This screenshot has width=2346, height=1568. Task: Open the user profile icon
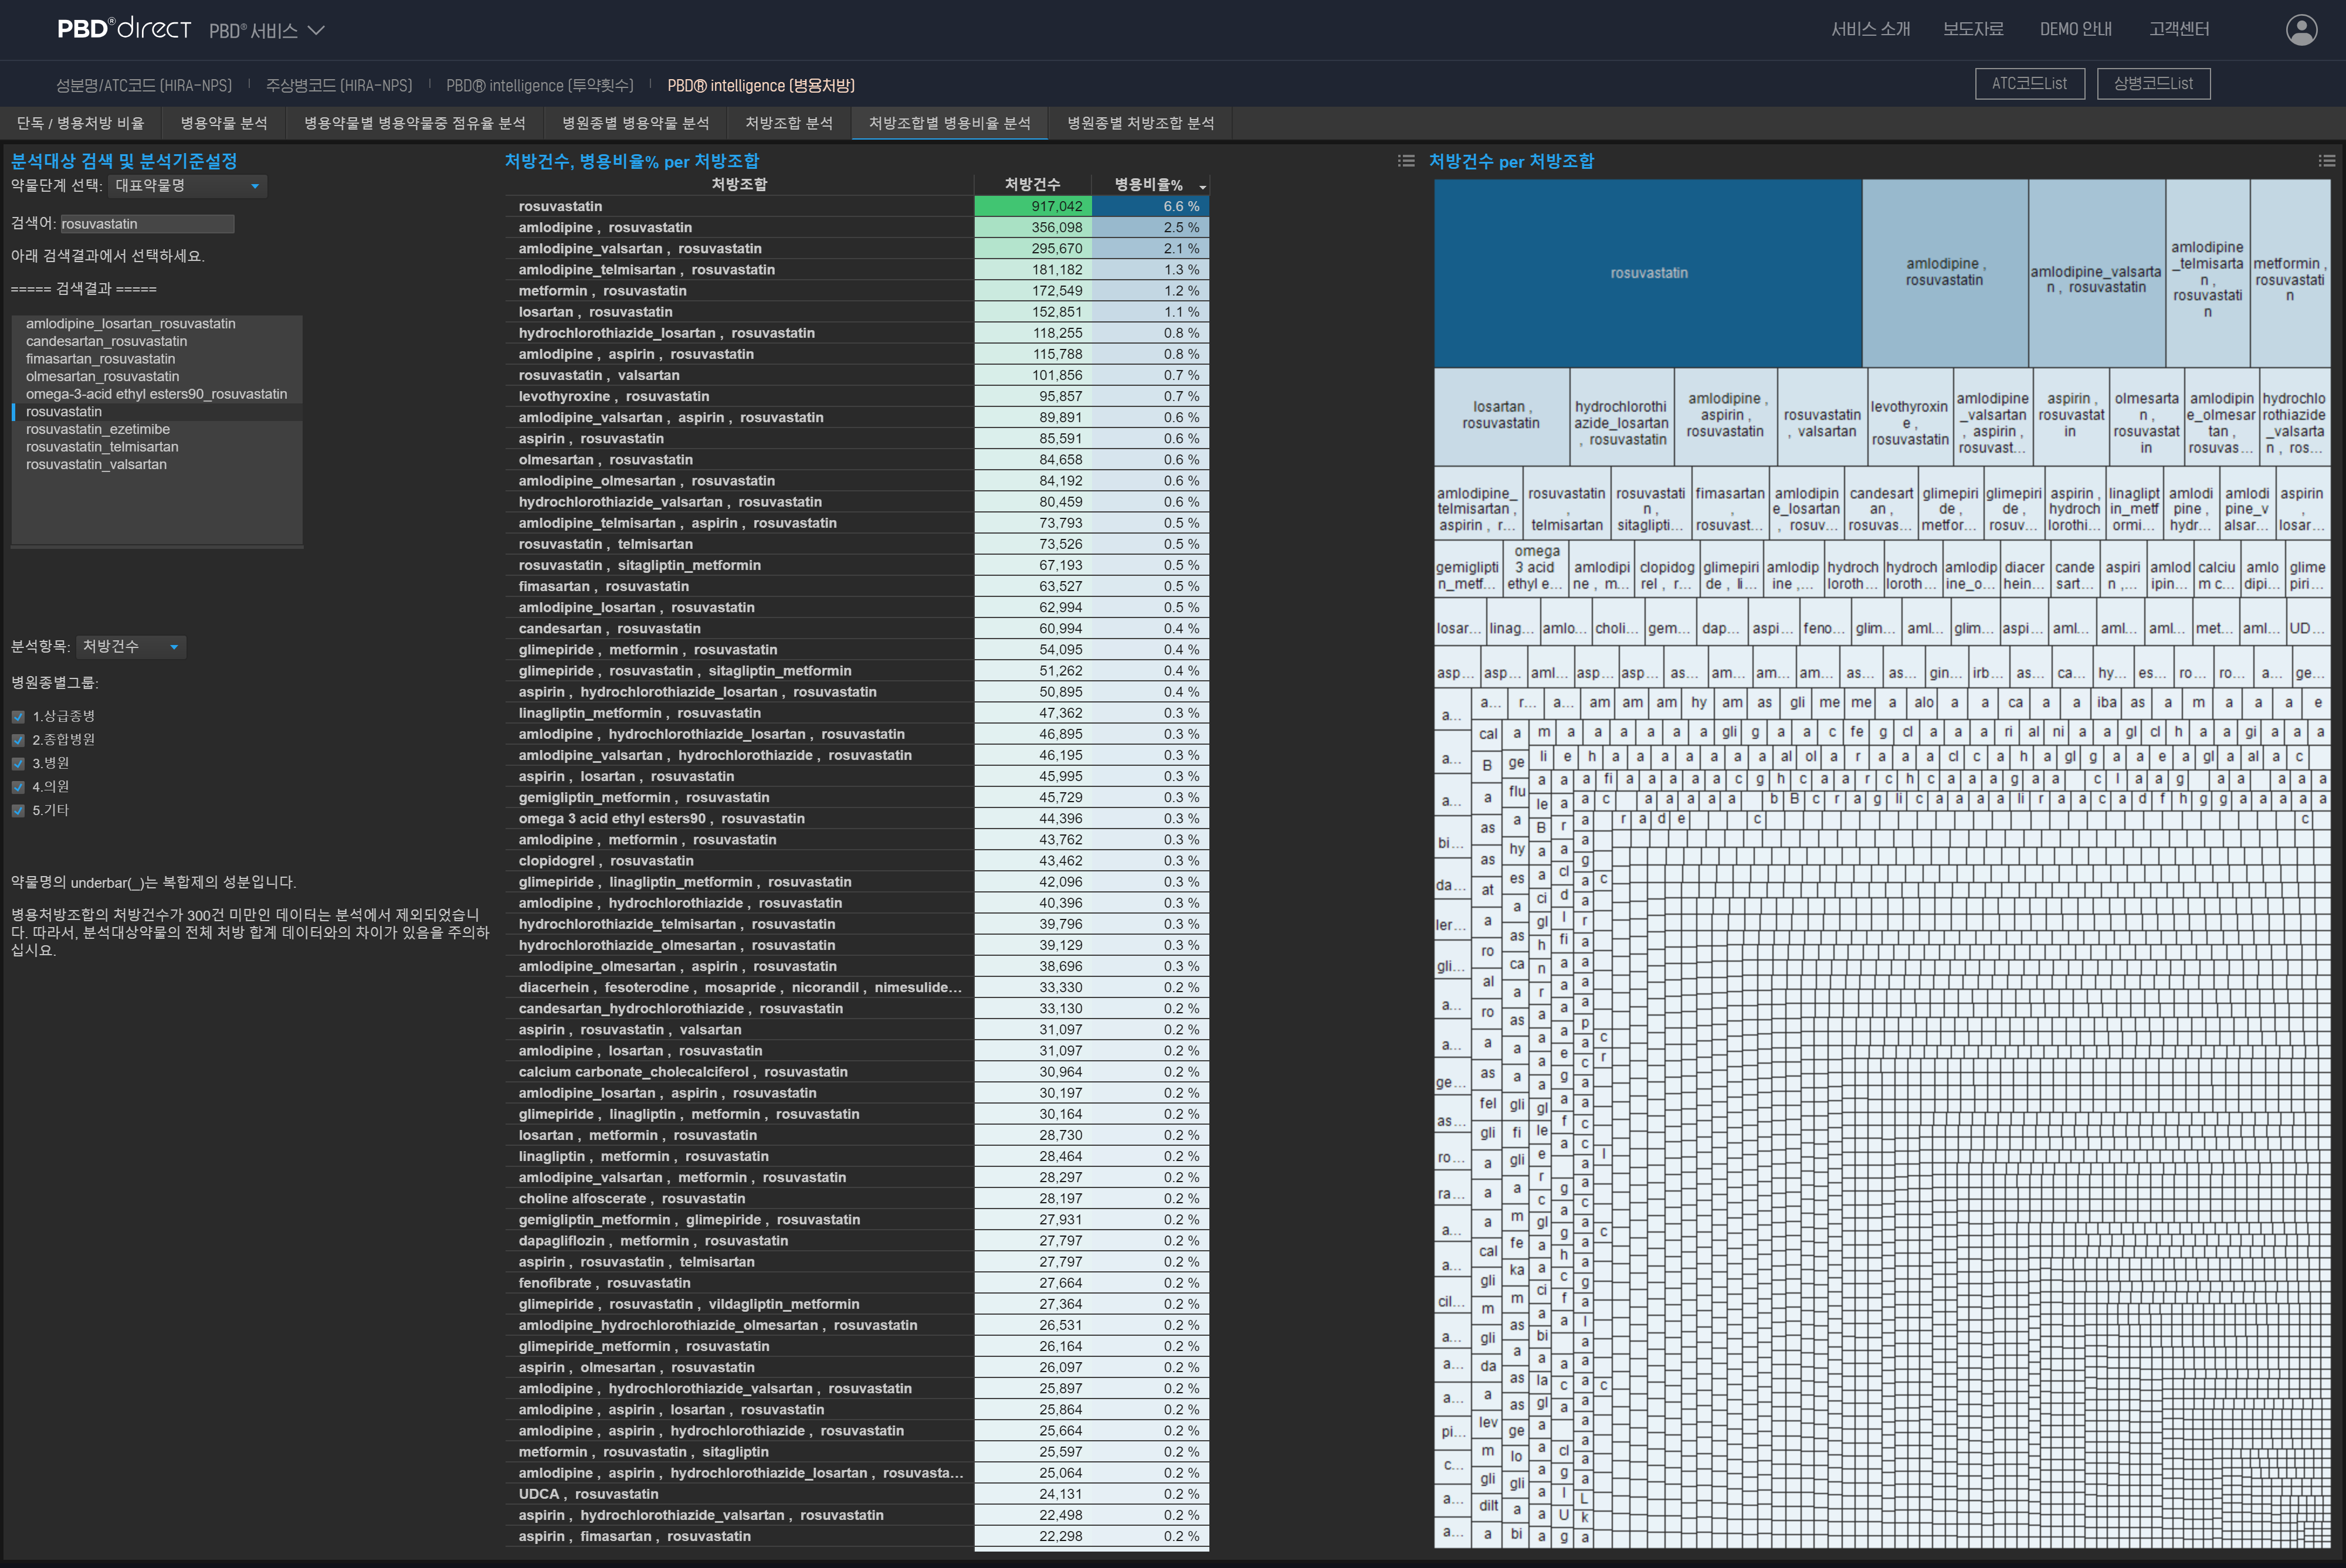[2301, 30]
